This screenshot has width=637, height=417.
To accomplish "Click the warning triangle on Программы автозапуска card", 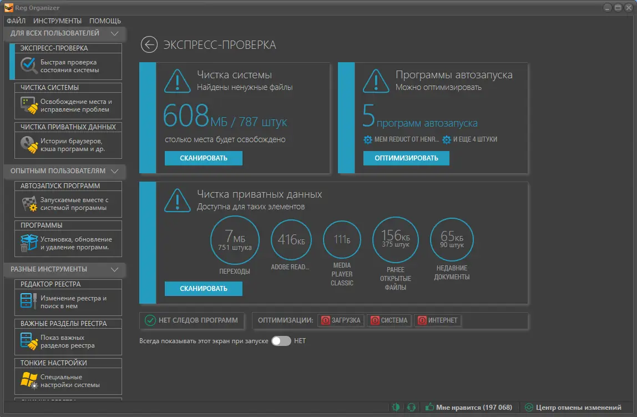I will 376,81.
